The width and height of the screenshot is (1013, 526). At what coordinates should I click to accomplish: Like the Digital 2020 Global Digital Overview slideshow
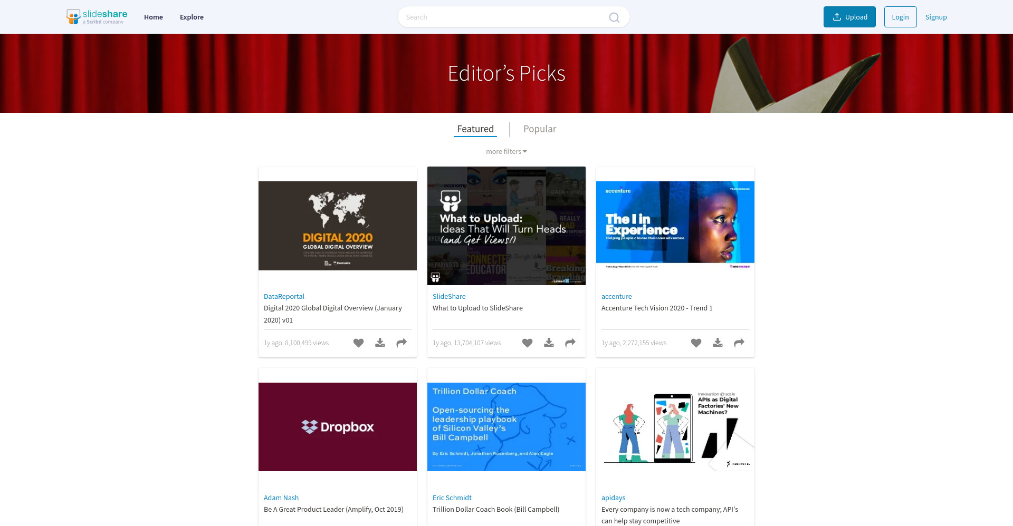358,343
